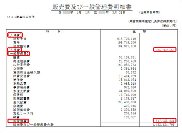Select the 地代家賃 row label

[x=20, y=102]
